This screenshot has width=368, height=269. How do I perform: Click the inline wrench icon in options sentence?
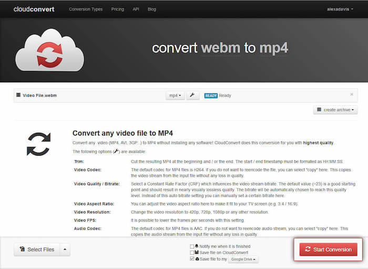click(116, 151)
